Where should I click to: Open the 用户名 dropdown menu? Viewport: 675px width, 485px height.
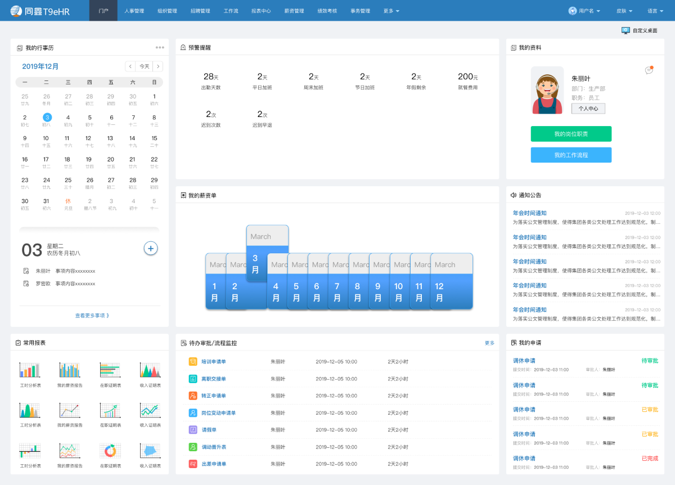tap(584, 11)
